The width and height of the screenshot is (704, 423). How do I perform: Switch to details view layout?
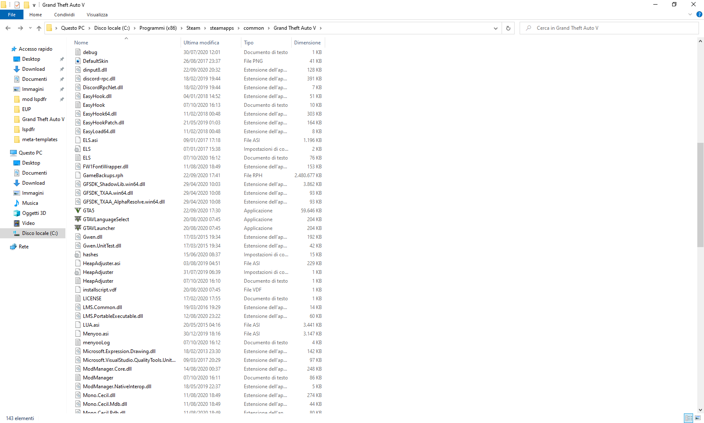688,418
